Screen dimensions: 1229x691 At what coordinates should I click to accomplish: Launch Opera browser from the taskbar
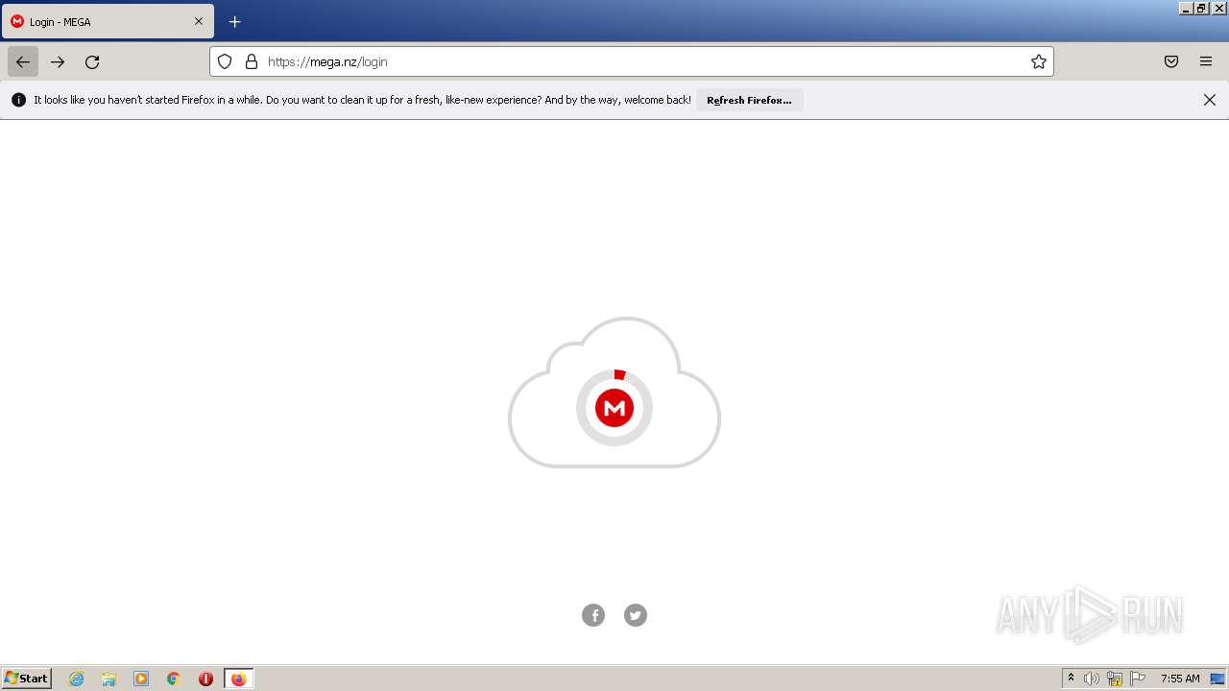click(x=205, y=679)
